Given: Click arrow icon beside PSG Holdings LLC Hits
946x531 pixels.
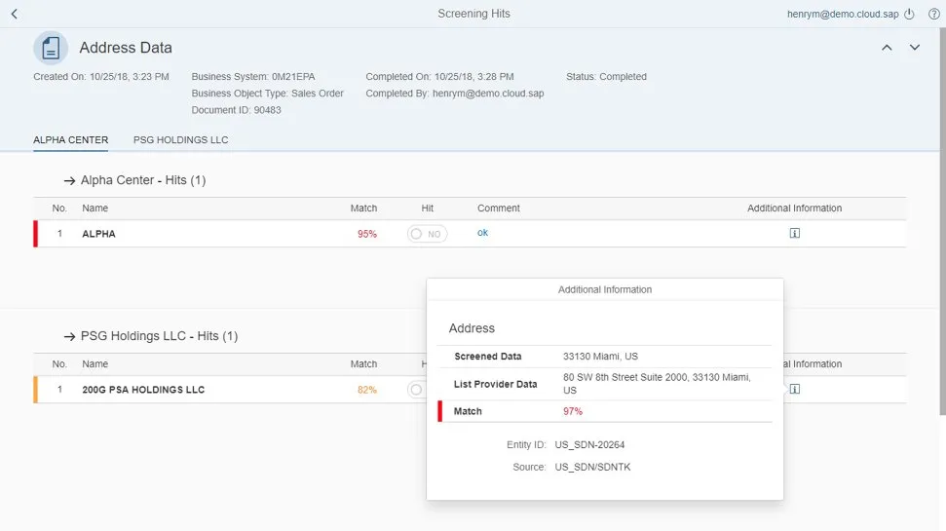Looking at the screenshot, I should [69, 336].
